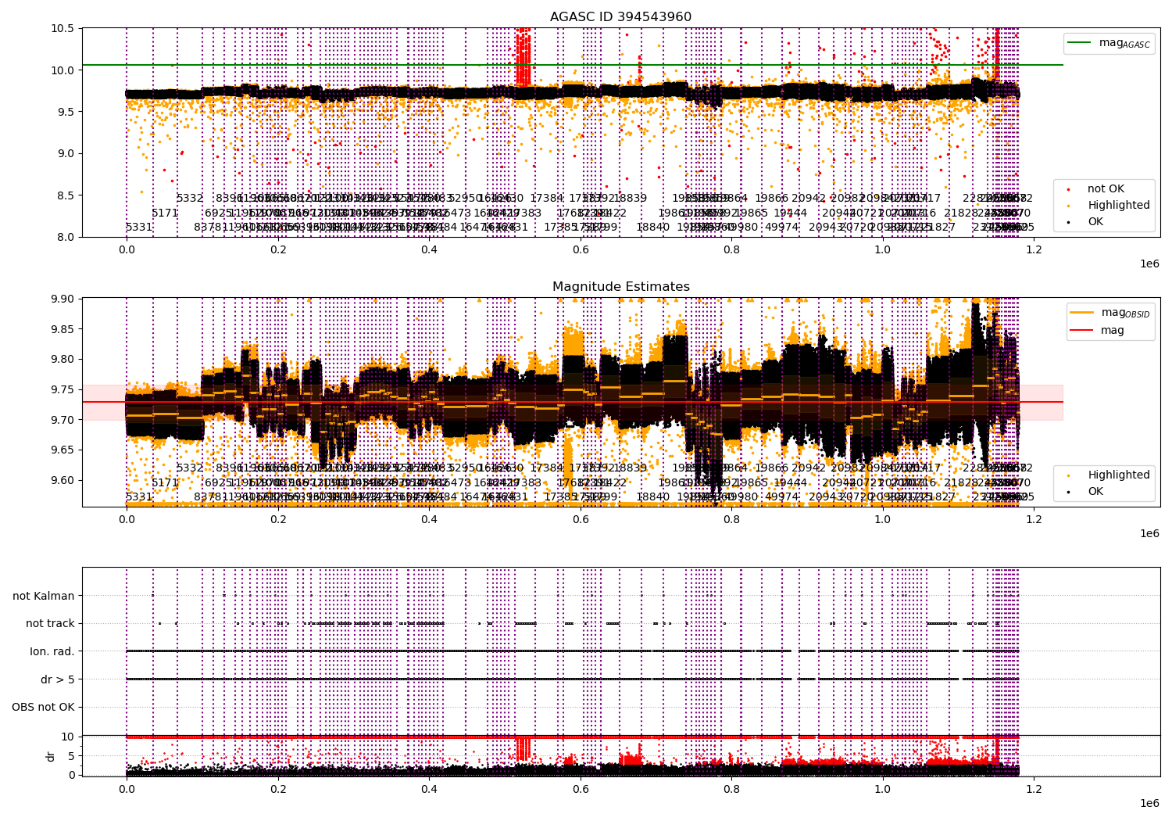Viewport: 1172px width, 821px height.
Task: Click the 5 tick on the dr axis
Action: tap(71, 755)
